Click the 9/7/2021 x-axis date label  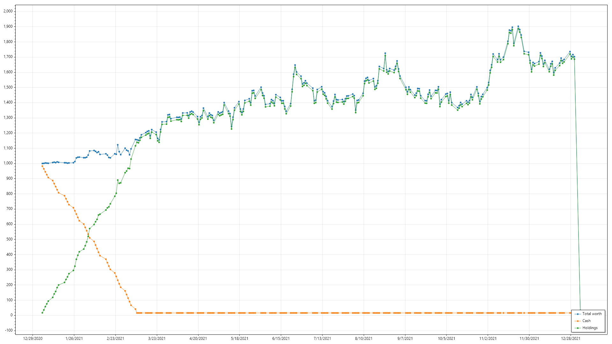click(405, 339)
